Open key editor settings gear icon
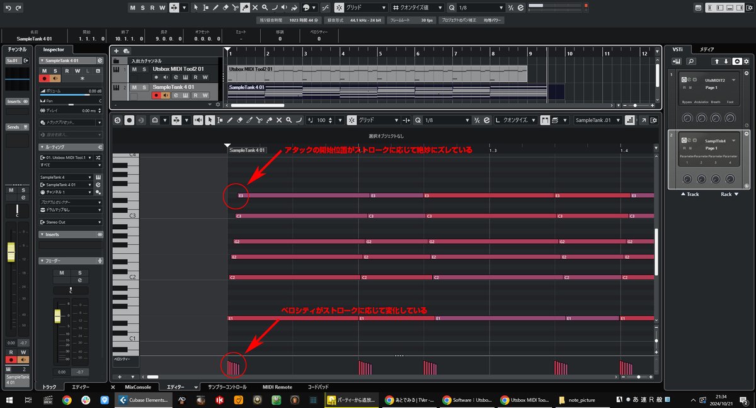The height and width of the screenshot is (408, 756). pyautogui.click(x=655, y=120)
